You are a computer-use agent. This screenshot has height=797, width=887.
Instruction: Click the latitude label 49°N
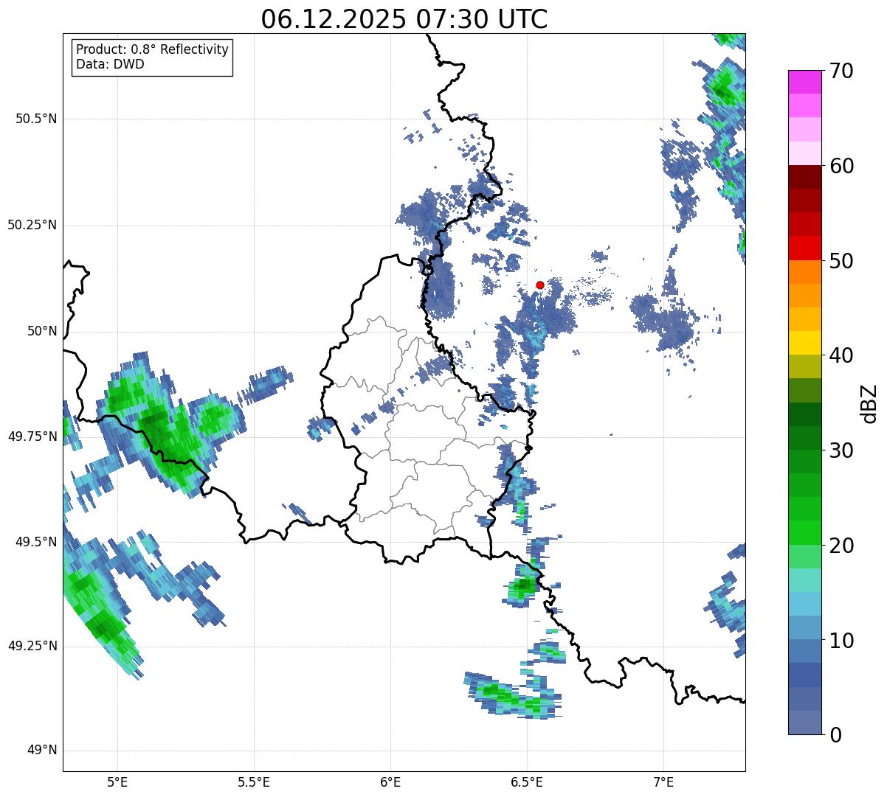click(42, 751)
